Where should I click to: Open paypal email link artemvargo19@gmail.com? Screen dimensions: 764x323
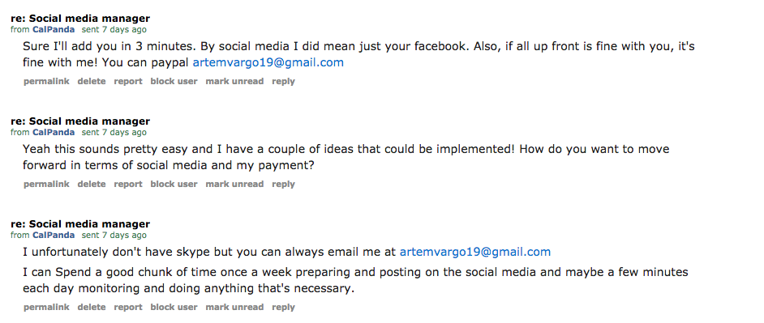point(268,62)
